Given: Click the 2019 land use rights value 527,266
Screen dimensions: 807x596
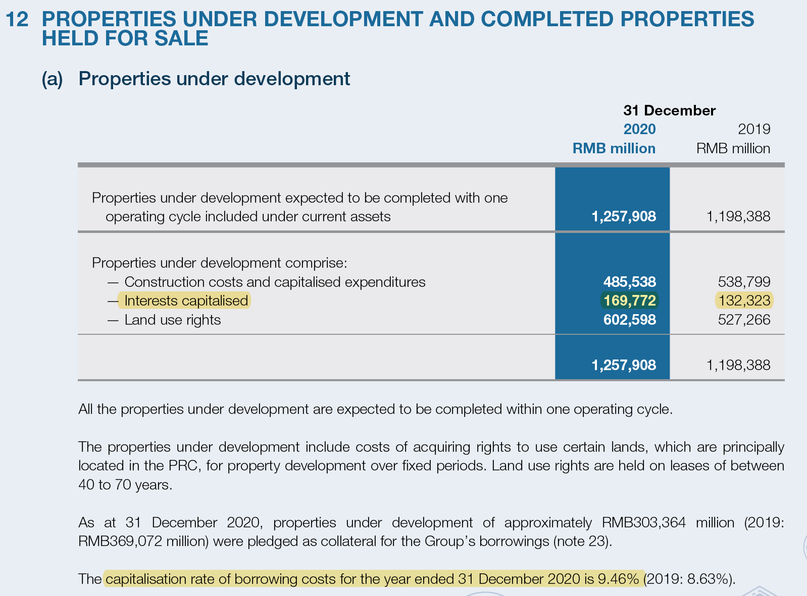Looking at the screenshot, I should pyautogui.click(x=744, y=320).
